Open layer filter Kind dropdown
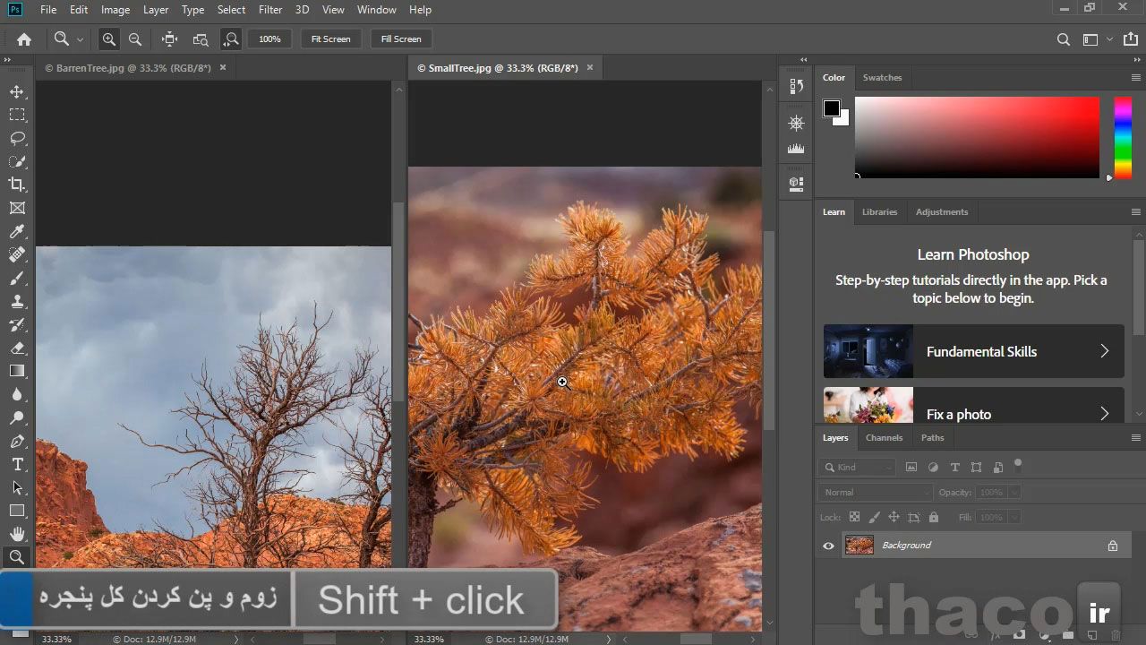Image resolution: width=1146 pixels, height=645 pixels. (857, 467)
